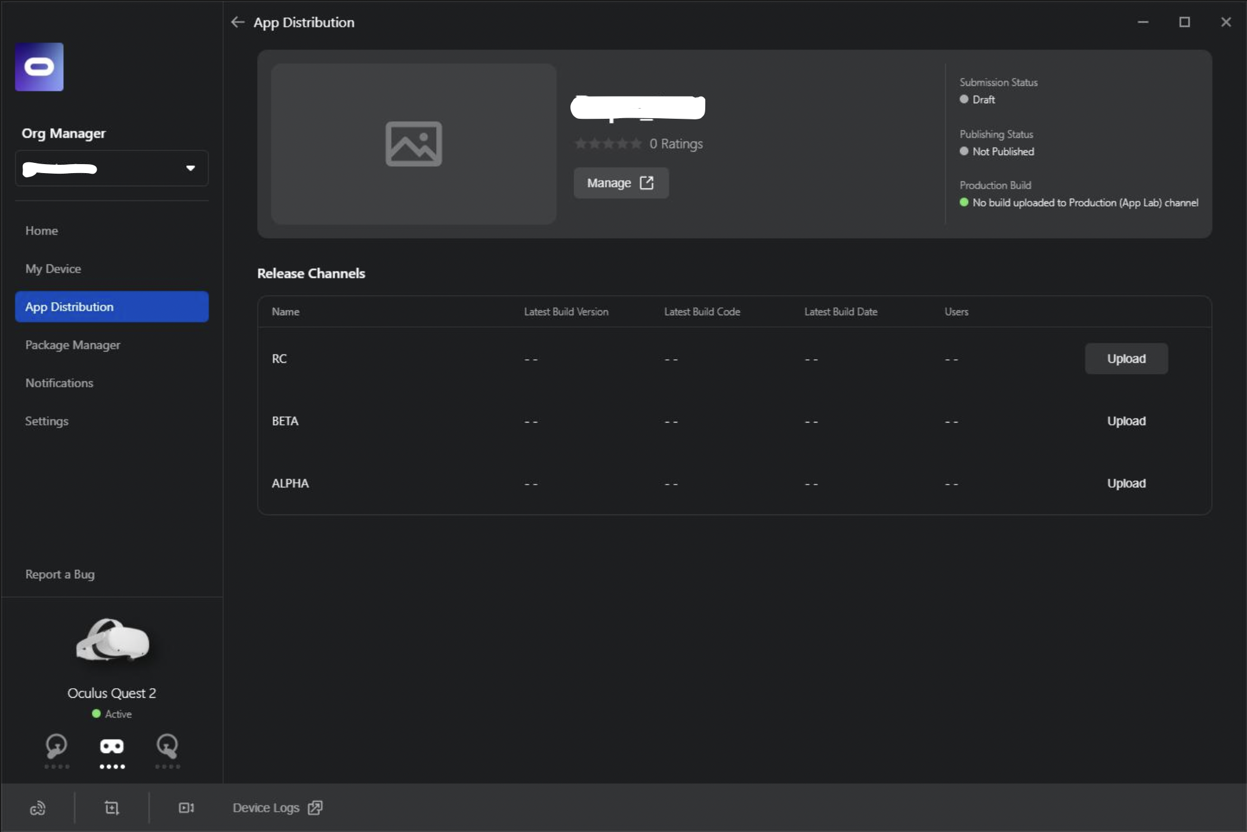Click the record video icon
This screenshot has height=832, width=1247.
pyautogui.click(x=186, y=808)
